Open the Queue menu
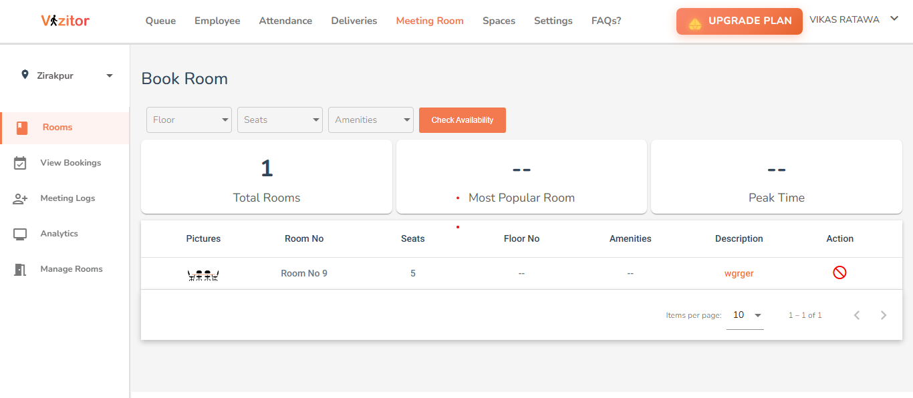Screen dimensions: 913x398 (160, 21)
